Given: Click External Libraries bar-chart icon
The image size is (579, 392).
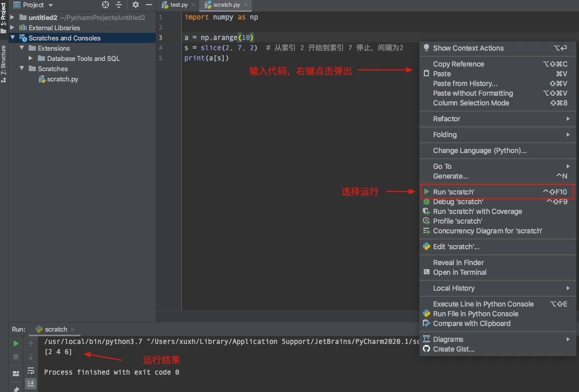Looking at the screenshot, I should coord(23,28).
